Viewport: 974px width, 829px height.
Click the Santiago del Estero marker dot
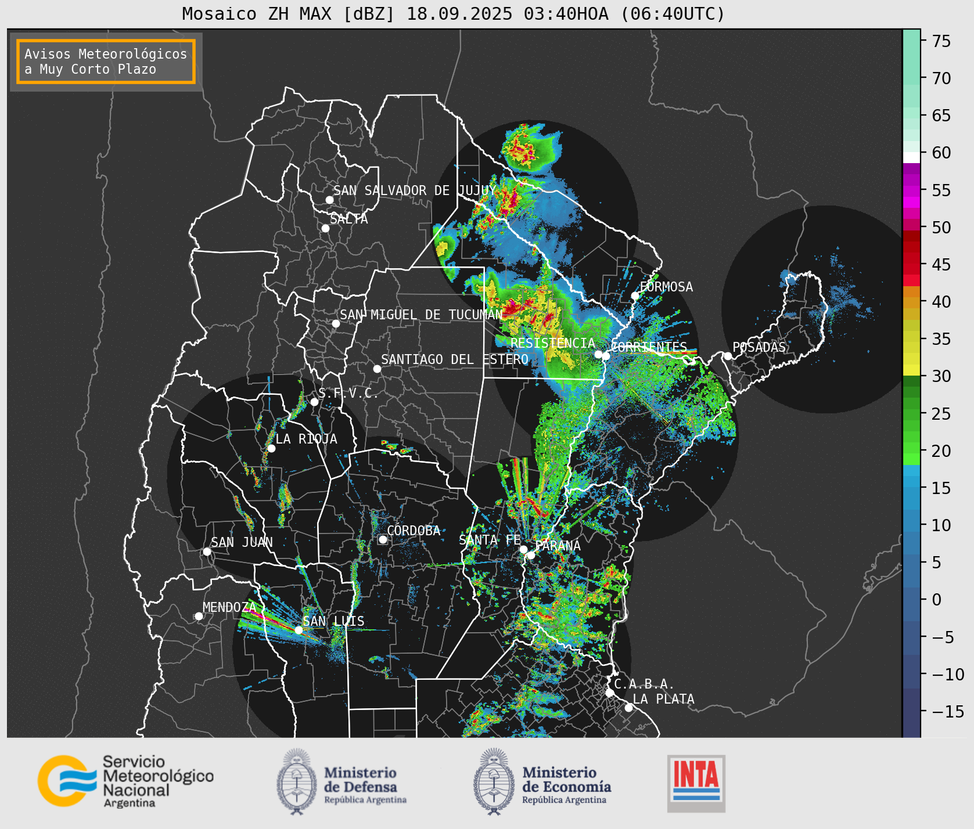pos(377,369)
